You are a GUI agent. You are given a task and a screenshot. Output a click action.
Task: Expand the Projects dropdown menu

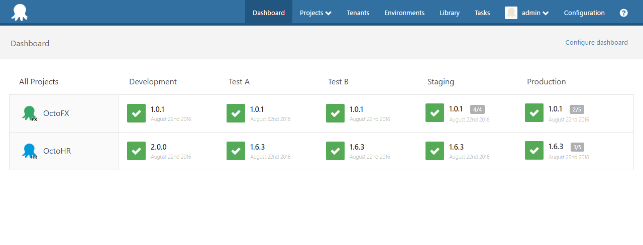[315, 13]
